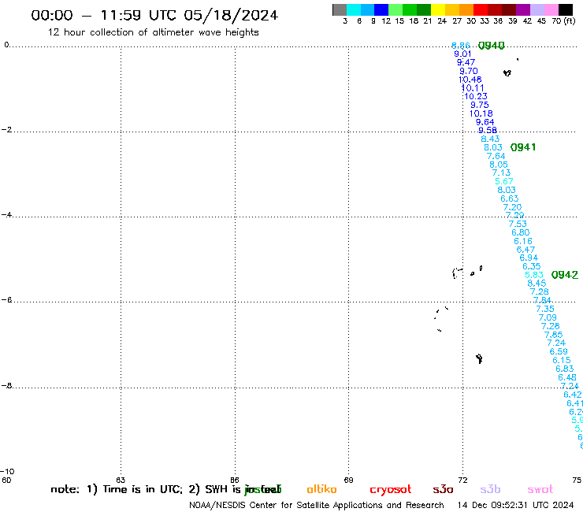
Task: Click the wave height value 6.83
Action: 565,369
